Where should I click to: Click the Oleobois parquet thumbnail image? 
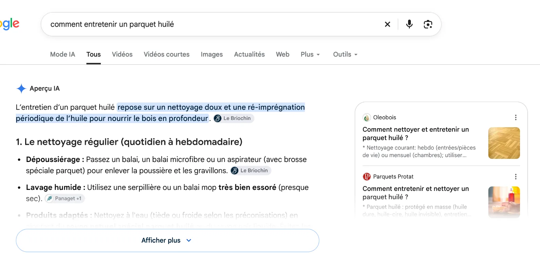tap(504, 143)
